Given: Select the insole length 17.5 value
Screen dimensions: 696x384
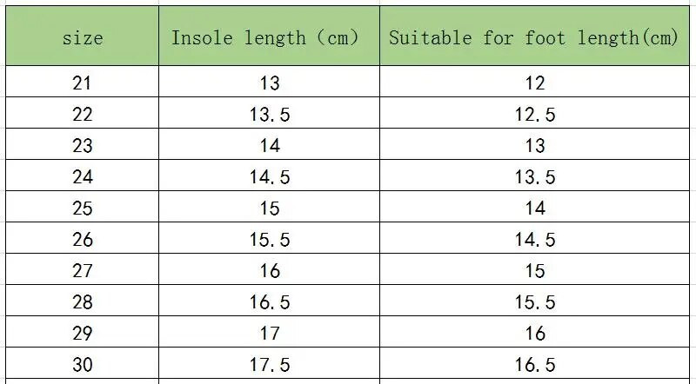Looking at the screenshot, I should coord(270,365).
